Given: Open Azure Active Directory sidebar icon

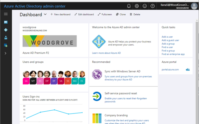Looking at the screenshot, I should pyautogui.click(x=6, y=30).
